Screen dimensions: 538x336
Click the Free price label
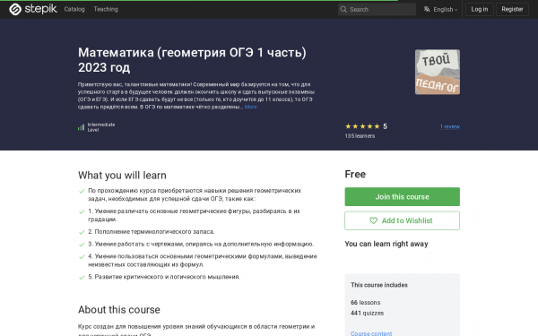(x=355, y=174)
